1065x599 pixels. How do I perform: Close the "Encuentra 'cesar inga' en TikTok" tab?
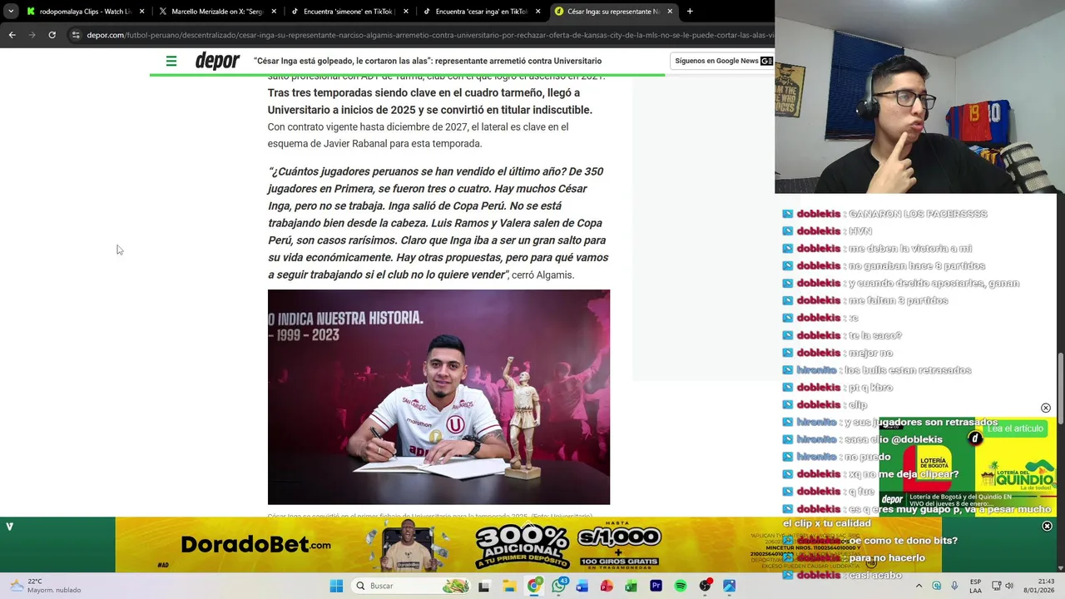(537, 12)
